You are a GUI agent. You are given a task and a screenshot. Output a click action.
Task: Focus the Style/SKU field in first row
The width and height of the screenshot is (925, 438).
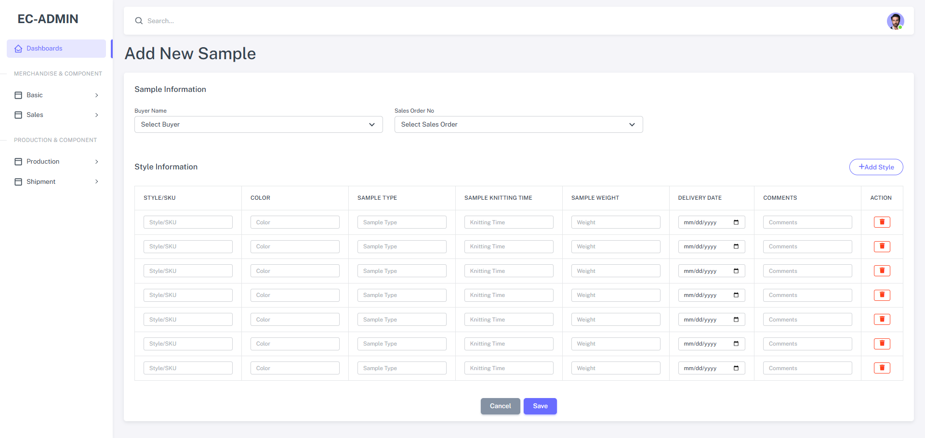click(x=188, y=222)
